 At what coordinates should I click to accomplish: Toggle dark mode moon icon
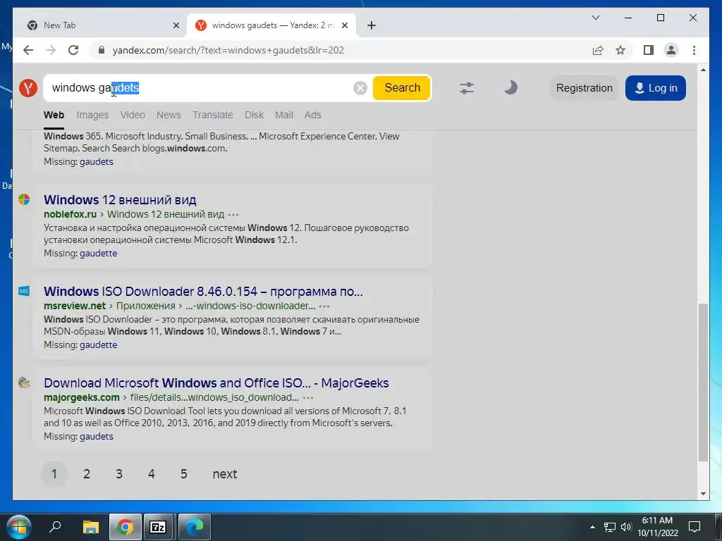coord(510,87)
